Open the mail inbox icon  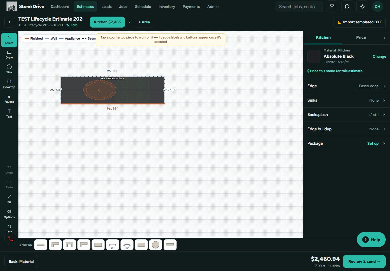coord(332,7)
